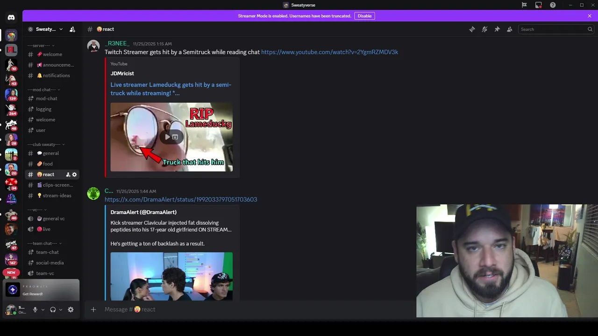Join the live stage channel
Viewport: 598px width, 336px height.
52,229
